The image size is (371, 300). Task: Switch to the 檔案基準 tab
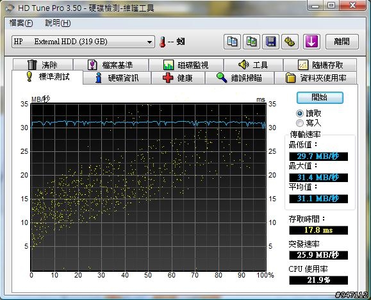point(111,65)
